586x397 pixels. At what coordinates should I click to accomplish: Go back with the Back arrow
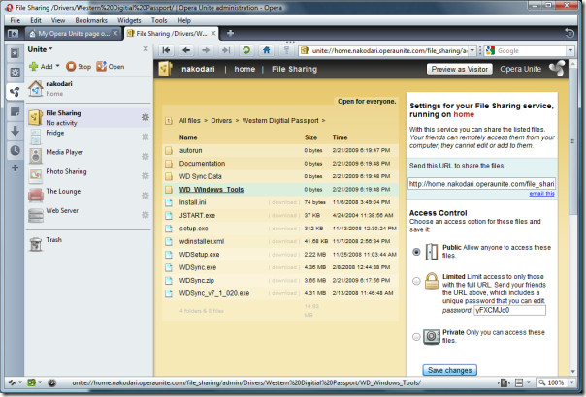pos(186,50)
